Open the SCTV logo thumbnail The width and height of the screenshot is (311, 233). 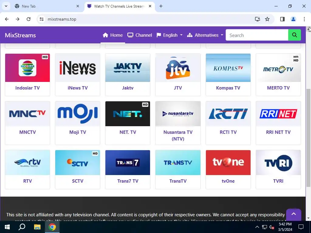click(77, 163)
